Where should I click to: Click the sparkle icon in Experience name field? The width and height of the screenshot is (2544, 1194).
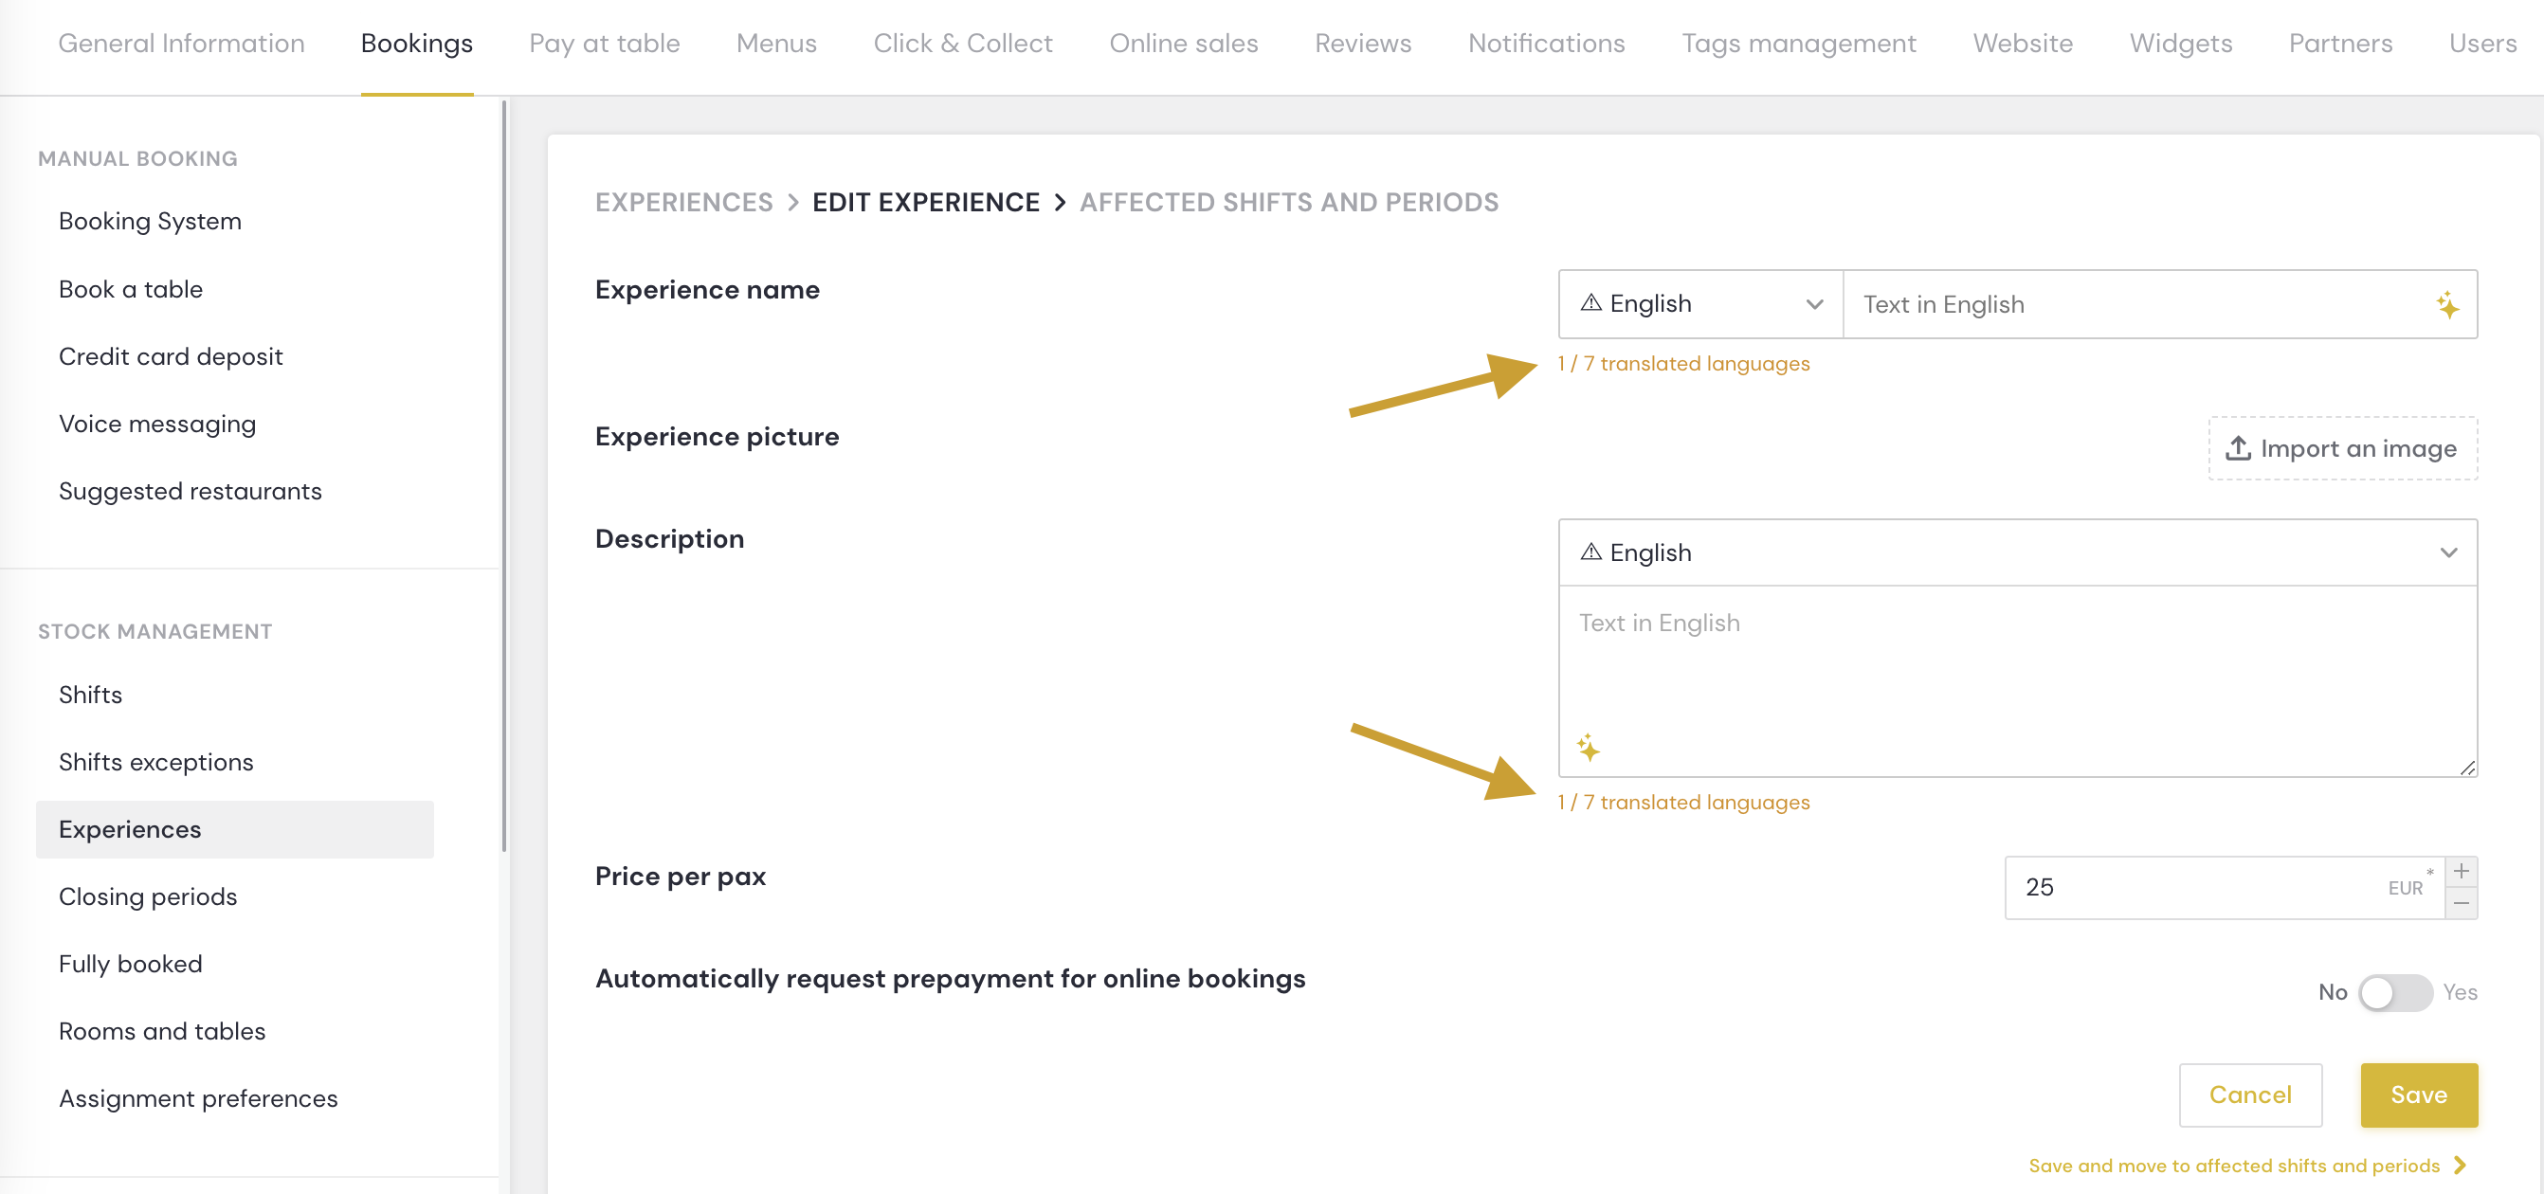[2446, 305]
